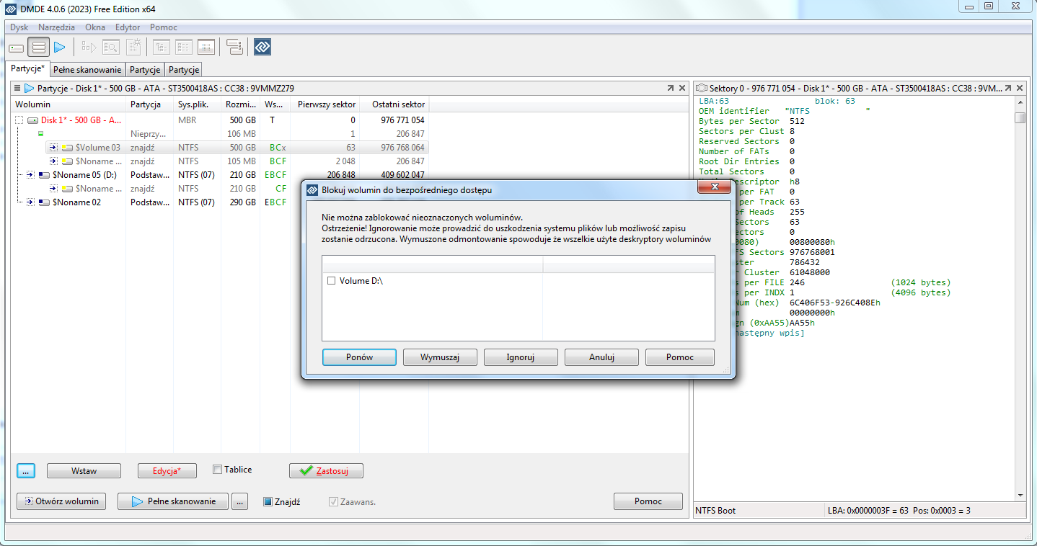Click the Disk 1* drive icon in tree

point(32,120)
